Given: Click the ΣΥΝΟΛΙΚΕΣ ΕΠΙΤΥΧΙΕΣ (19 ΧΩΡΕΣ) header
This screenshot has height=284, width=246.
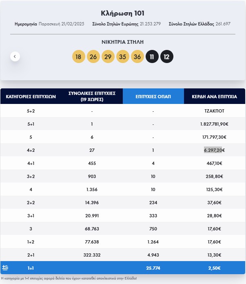Looking at the screenshot, I should click(92, 97).
